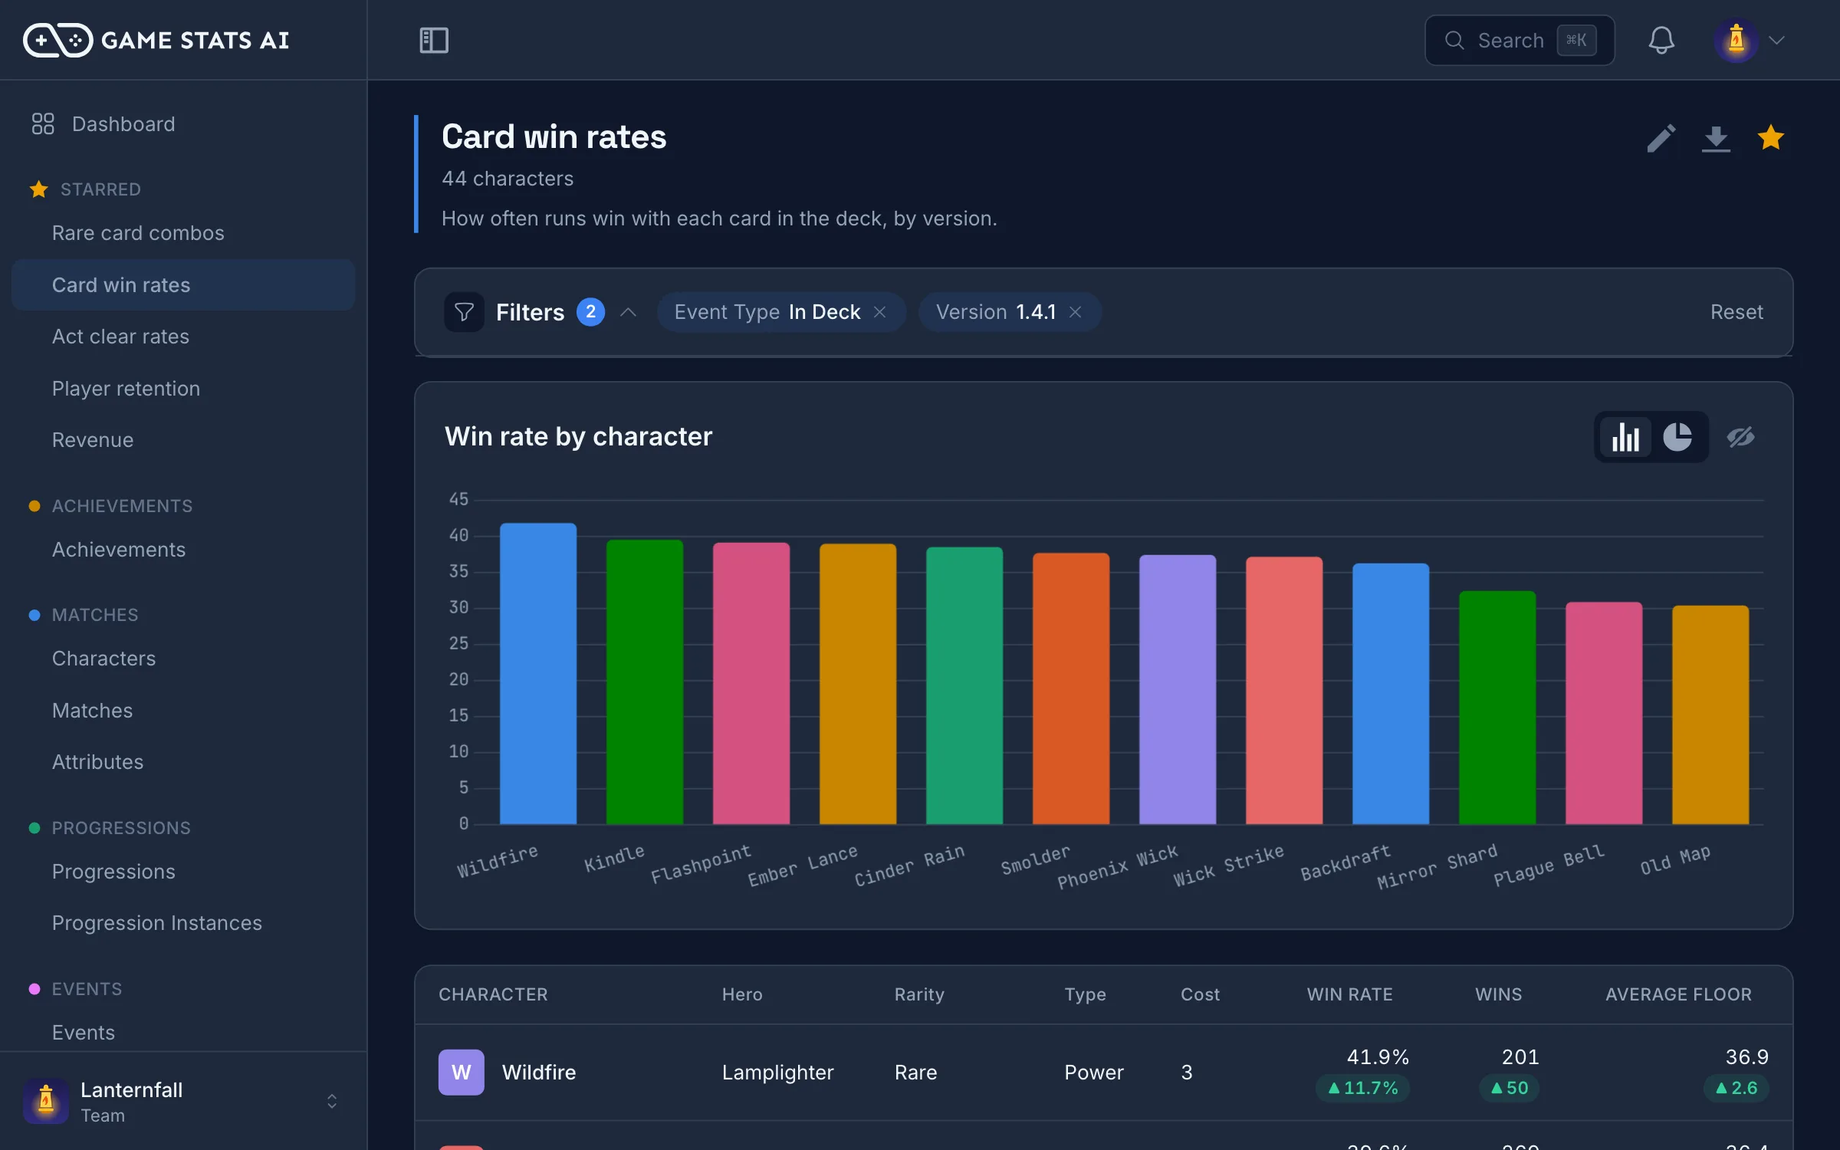Unstar the Card win rates report

(x=1771, y=137)
